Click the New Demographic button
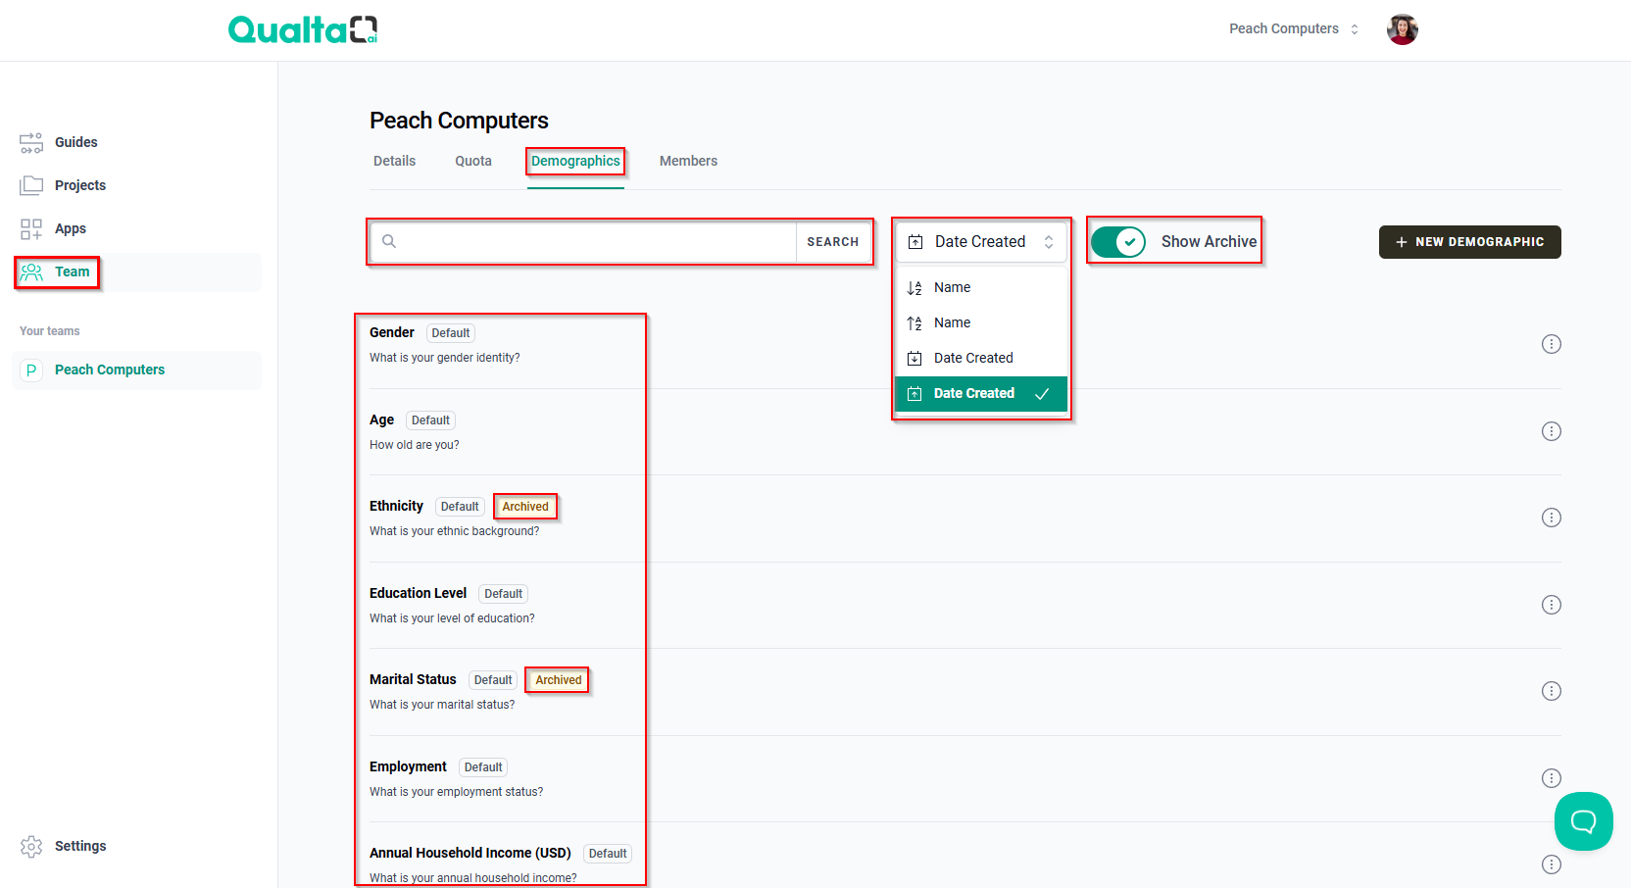The height and width of the screenshot is (888, 1631). (x=1469, y=242)
